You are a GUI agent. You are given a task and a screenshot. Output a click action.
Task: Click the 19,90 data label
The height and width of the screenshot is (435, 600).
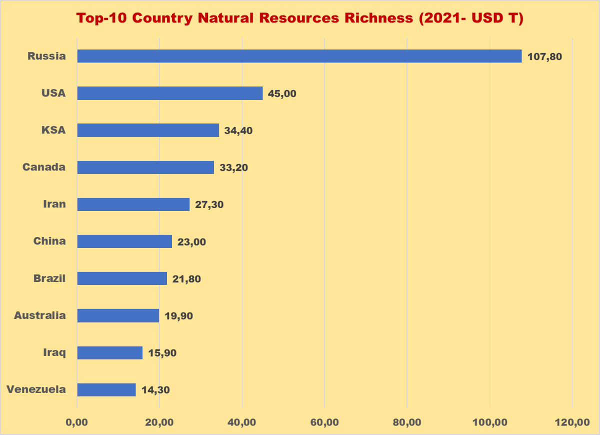(x=179, y=316)
